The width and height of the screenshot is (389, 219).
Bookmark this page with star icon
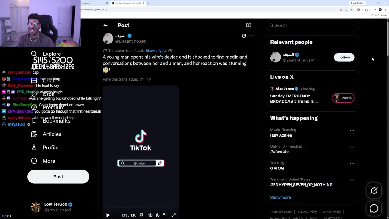click(351, 9)
